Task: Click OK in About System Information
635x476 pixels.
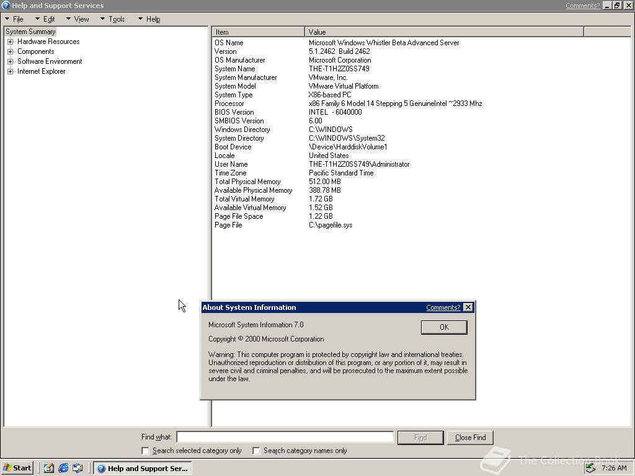Action: click(x=444, y=327)
